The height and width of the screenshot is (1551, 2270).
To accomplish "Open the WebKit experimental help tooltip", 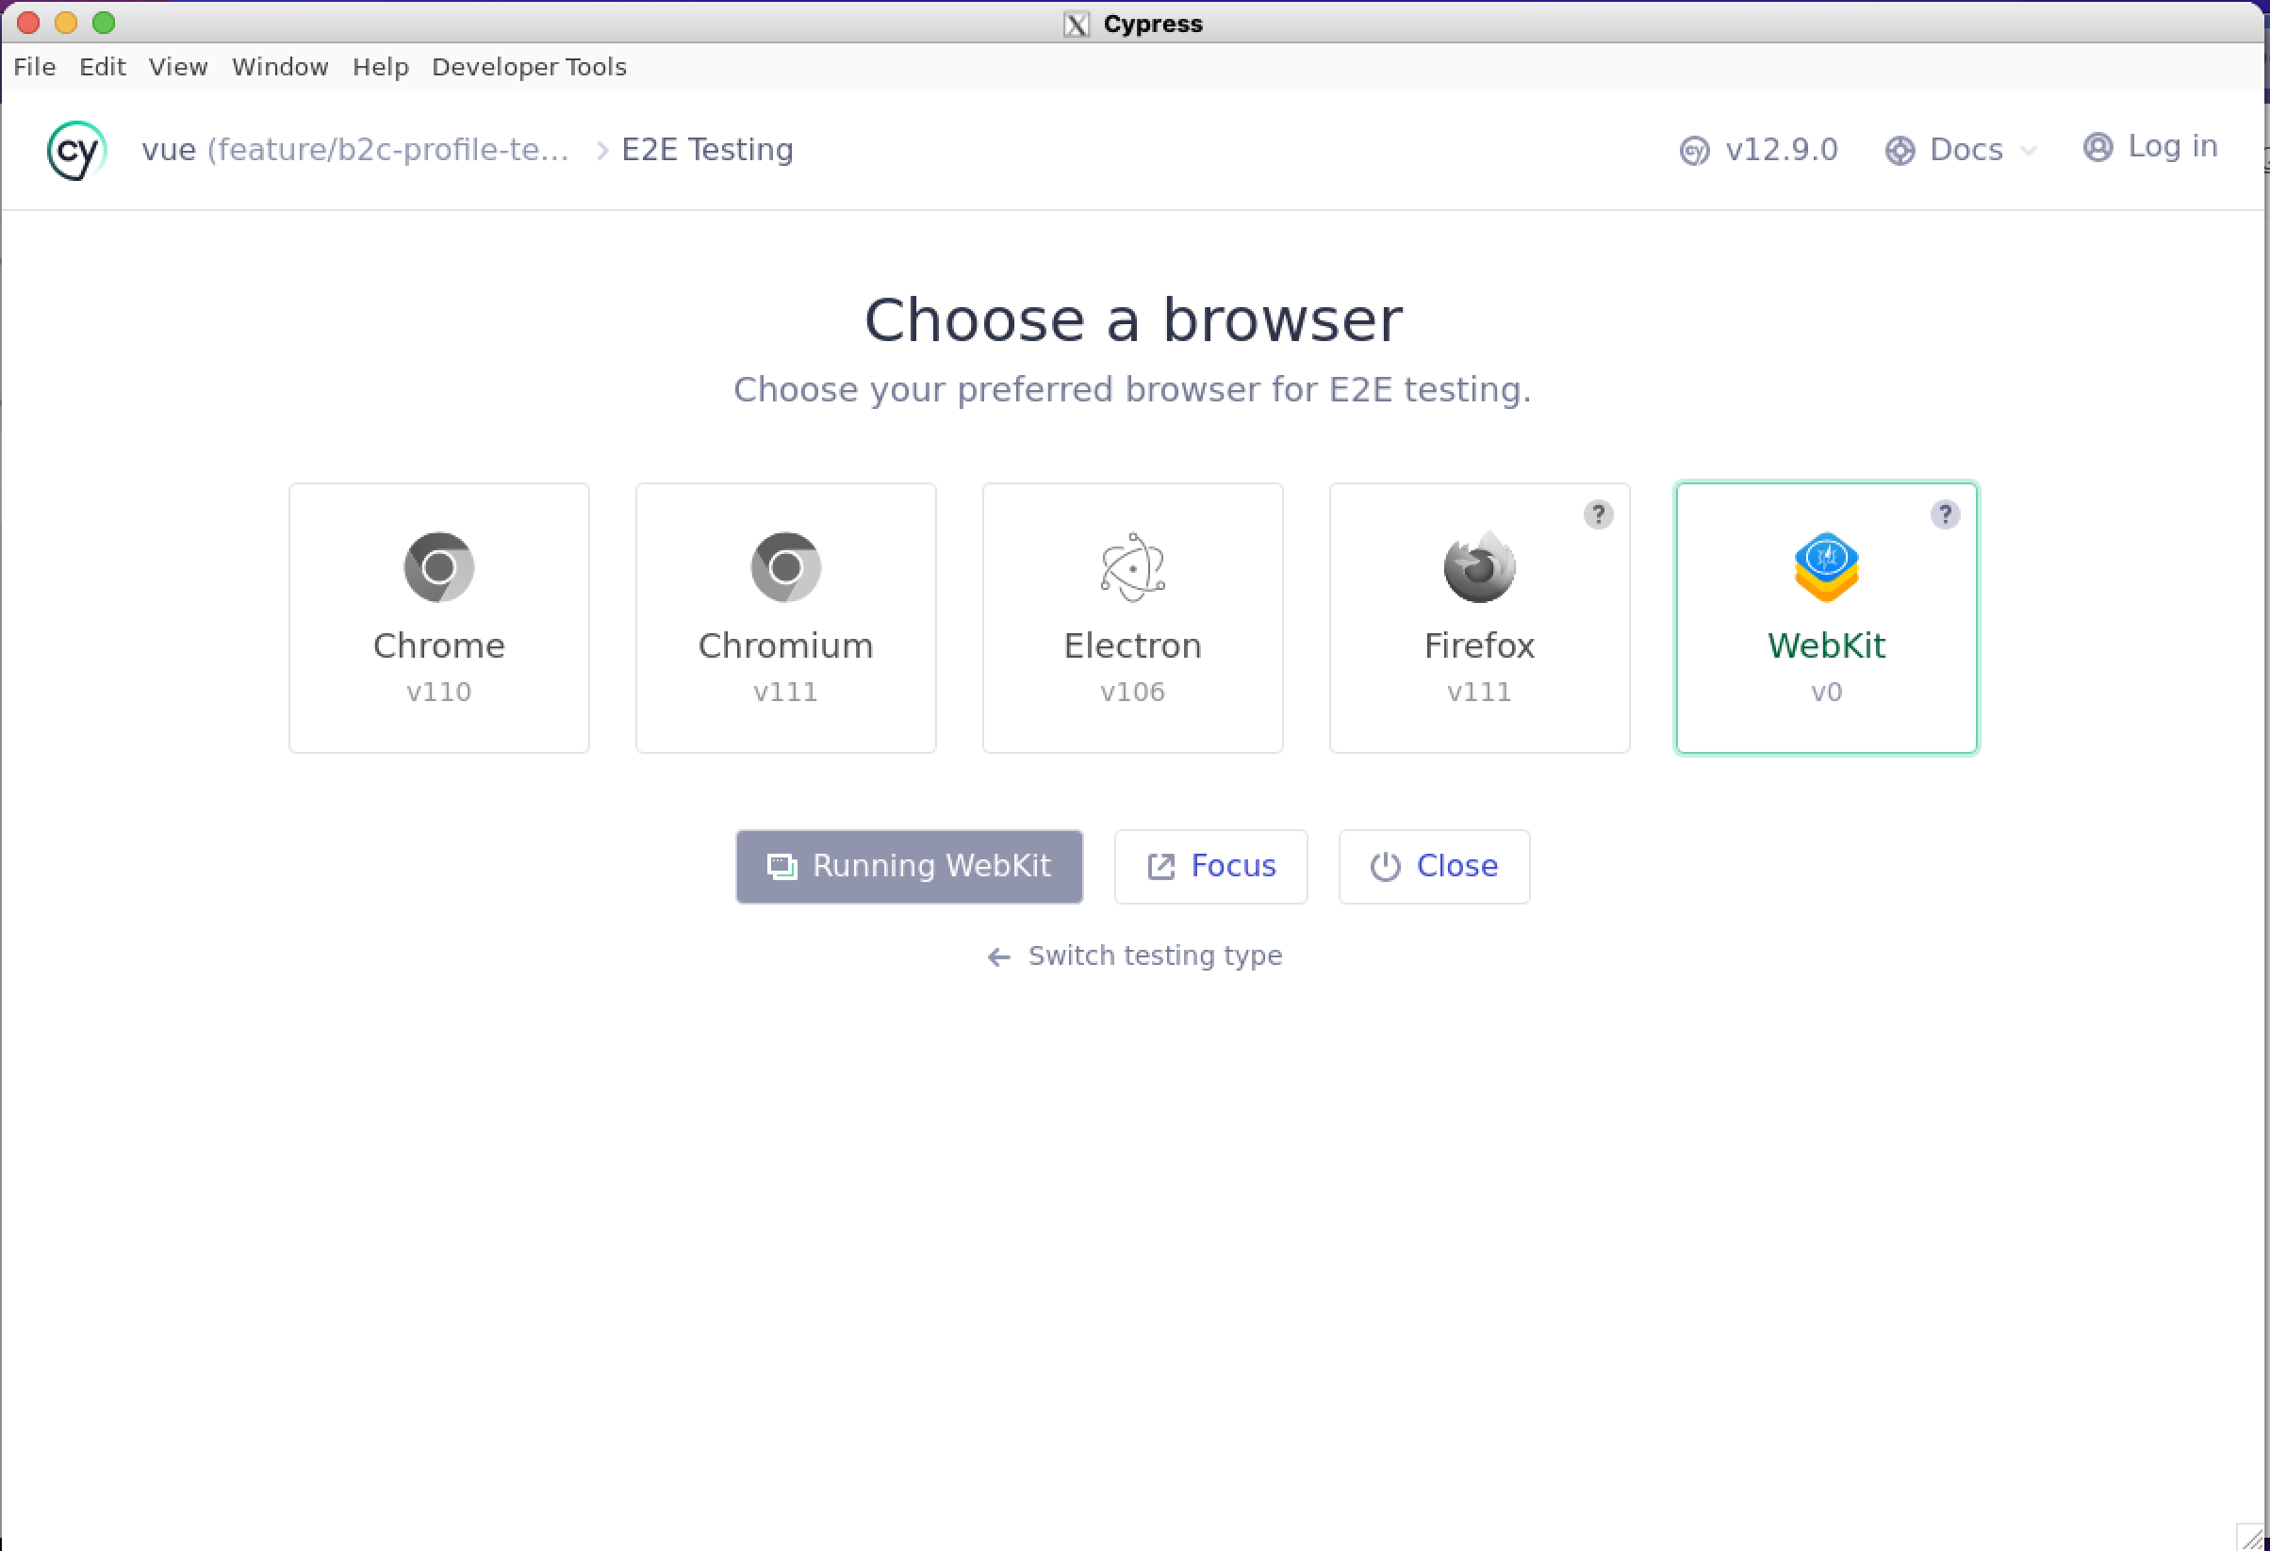I will 1946,514.
